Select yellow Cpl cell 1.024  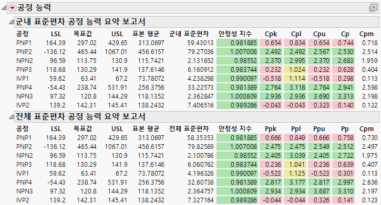295,70
